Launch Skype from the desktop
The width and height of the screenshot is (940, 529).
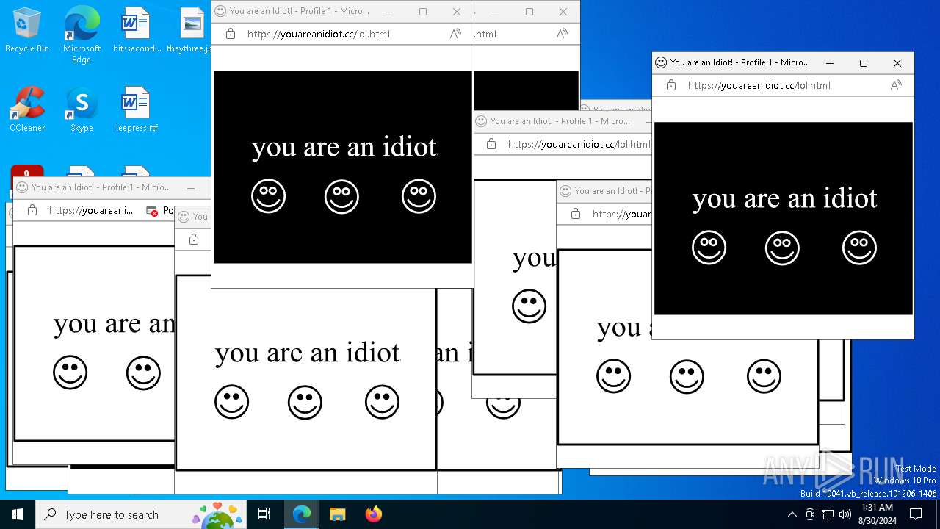pos(82,109)
